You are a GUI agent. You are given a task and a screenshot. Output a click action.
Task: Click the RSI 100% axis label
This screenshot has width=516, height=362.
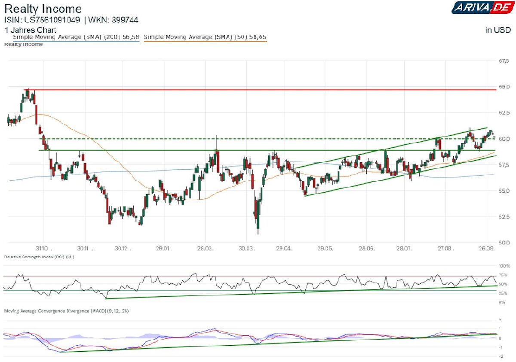pyautogui.click(x=505, y=266)
